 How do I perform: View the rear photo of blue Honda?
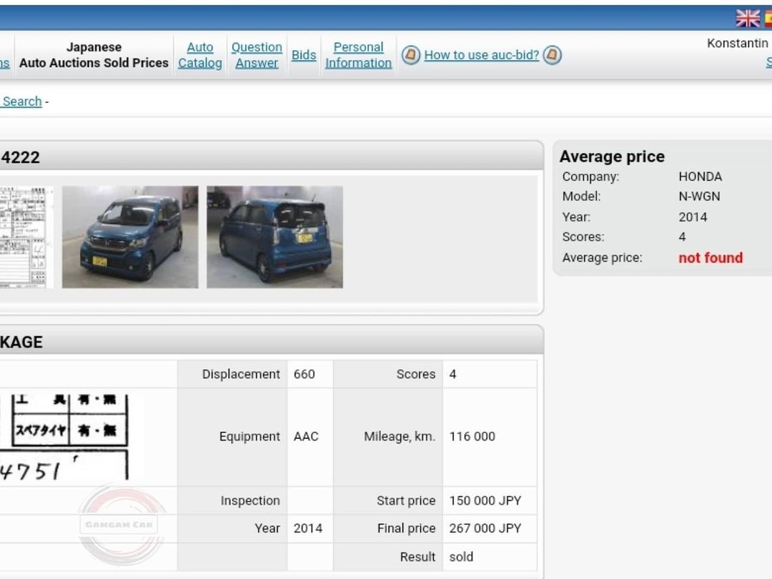tap(274, 237)
